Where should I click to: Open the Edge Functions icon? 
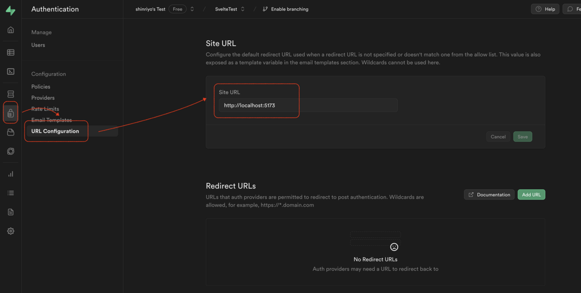[11, 152]
